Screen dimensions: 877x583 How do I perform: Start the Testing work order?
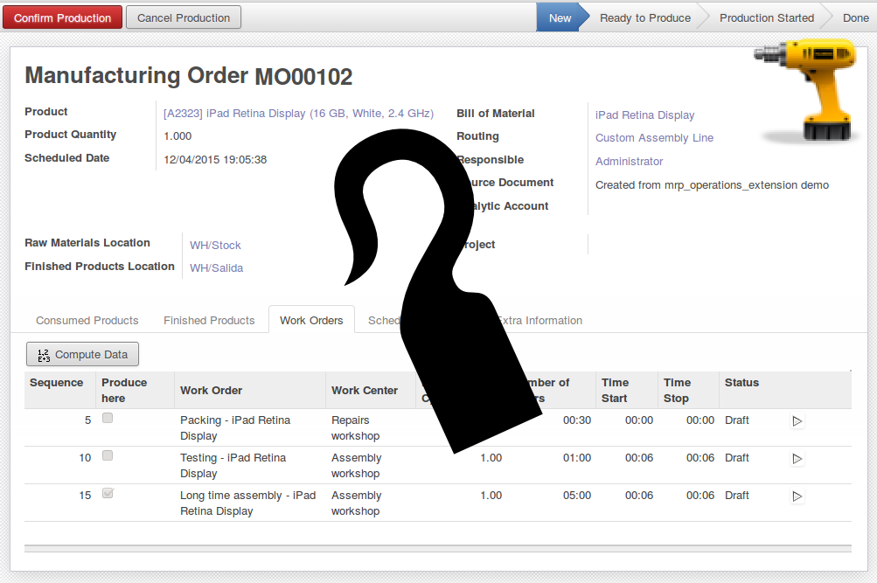(797, 458)
